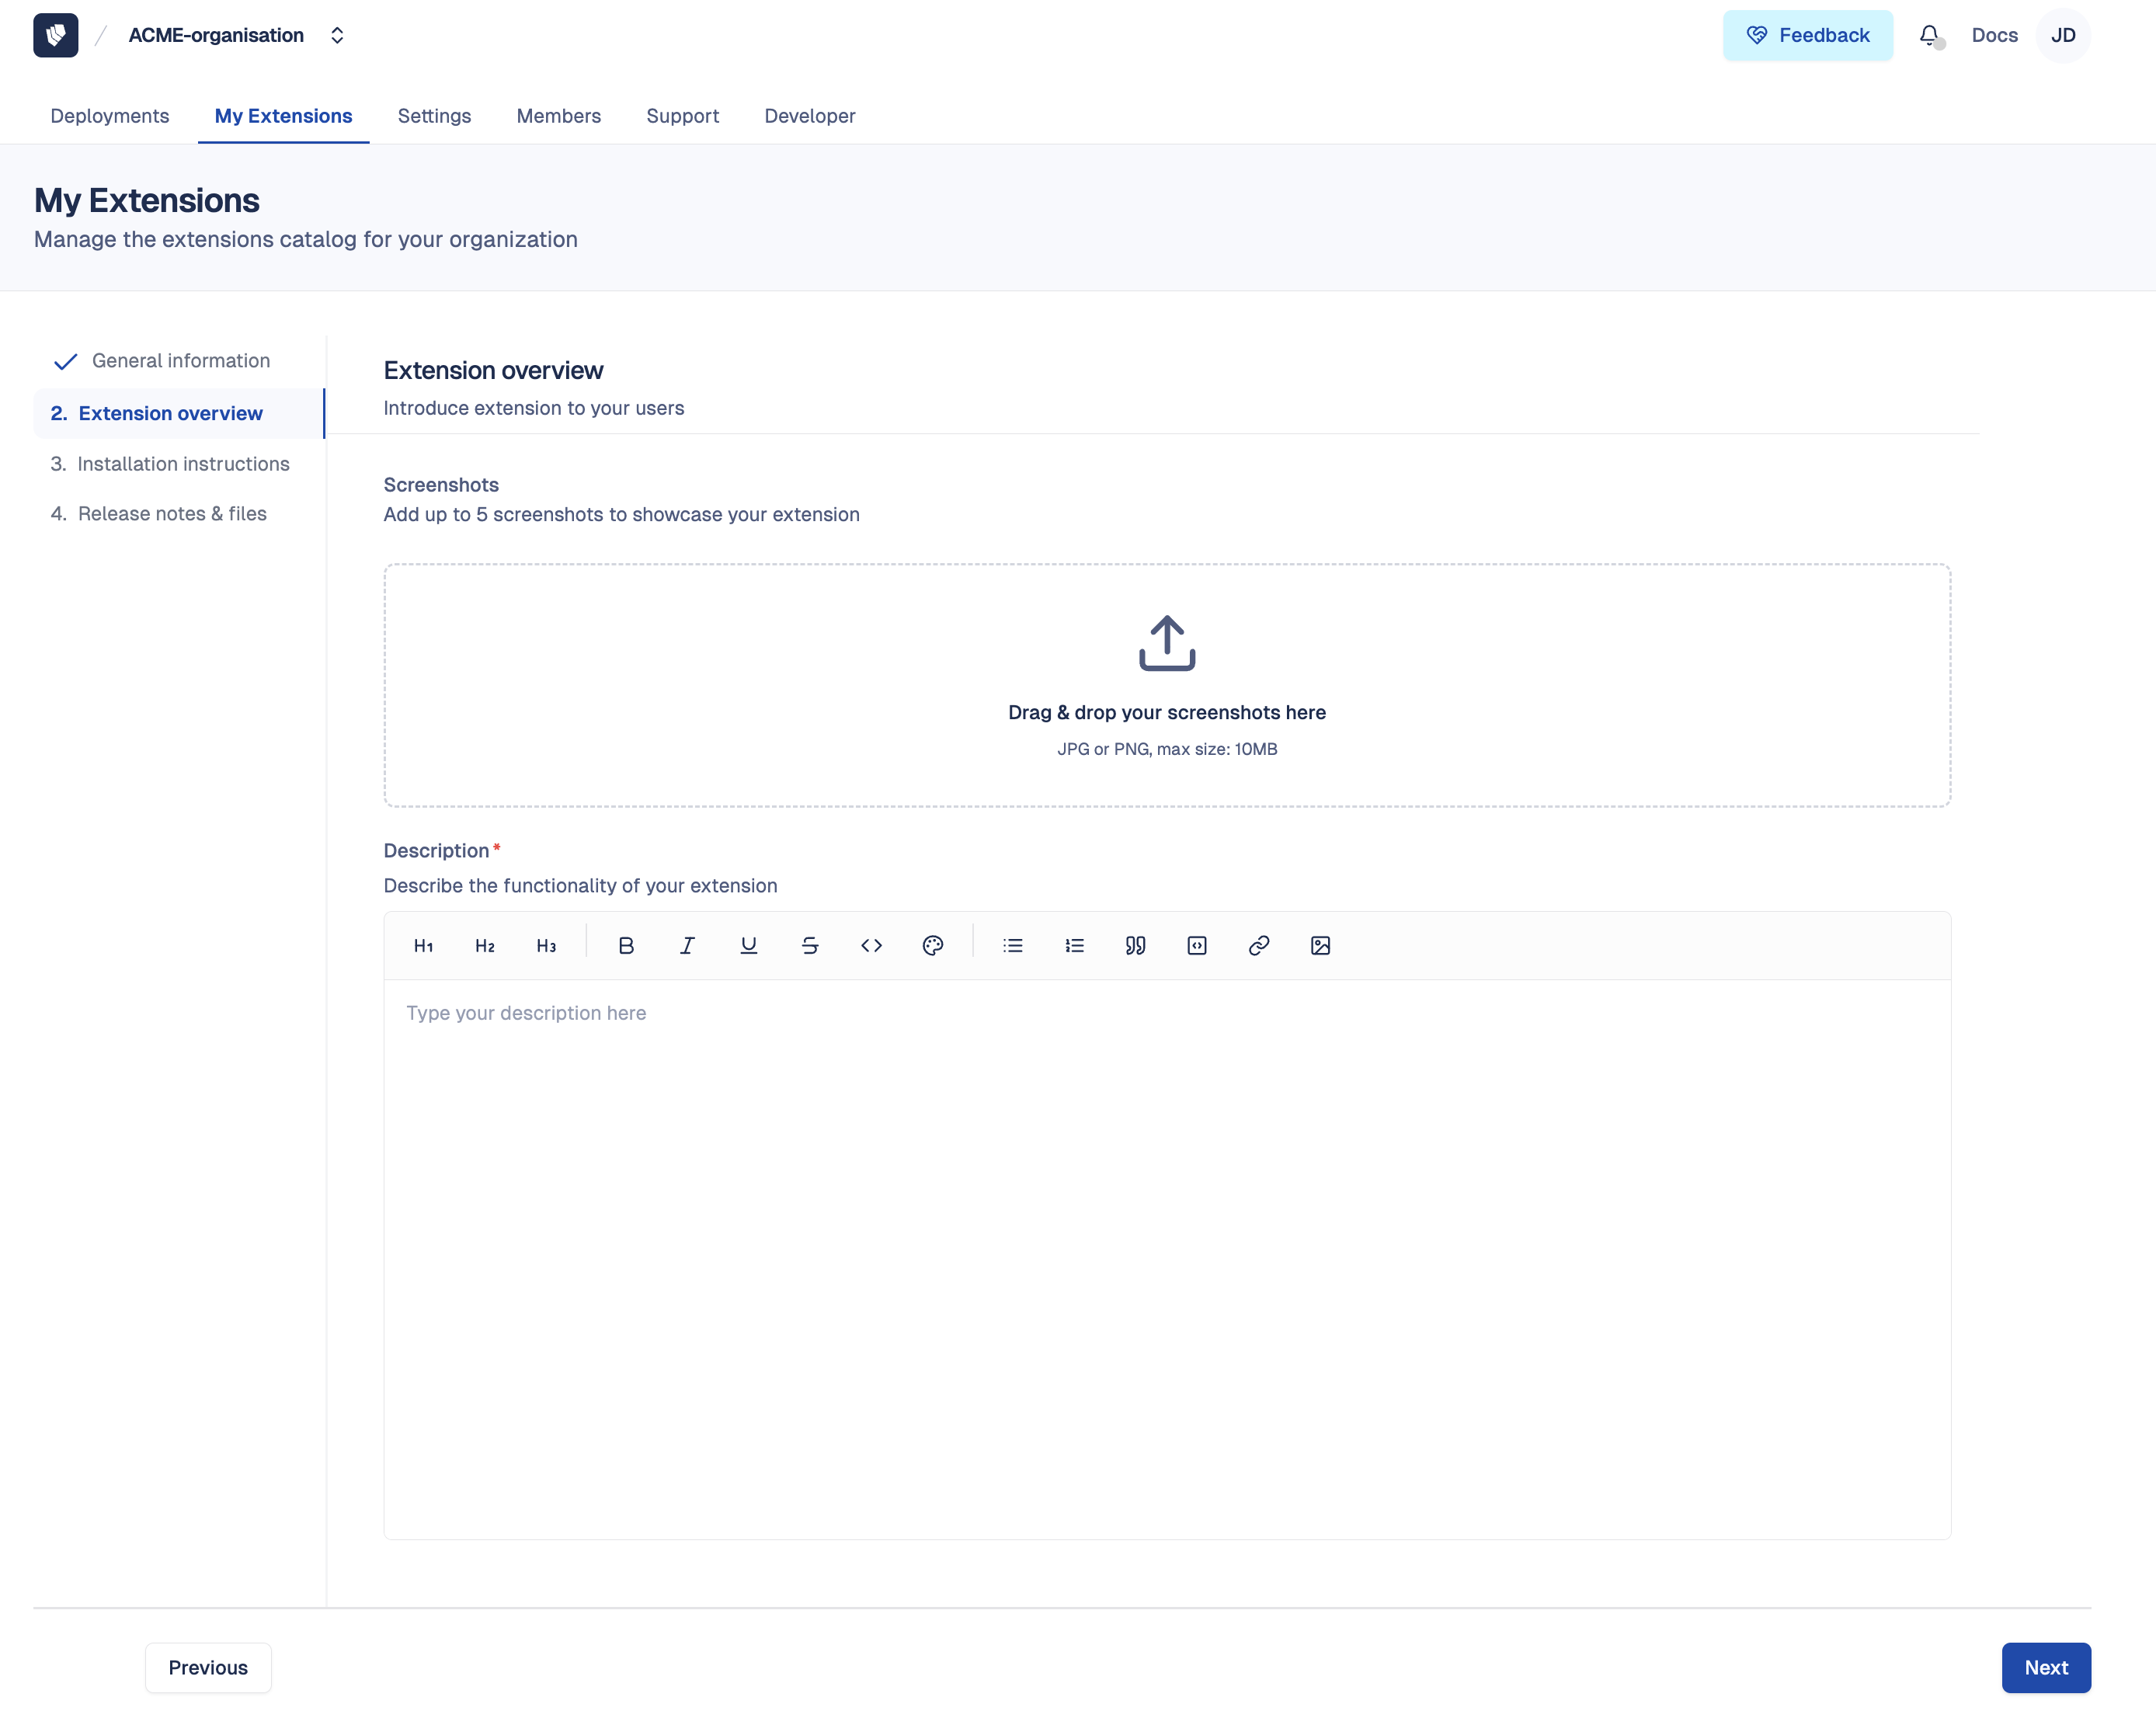Click the Next button

(x=2045, y=1667)
